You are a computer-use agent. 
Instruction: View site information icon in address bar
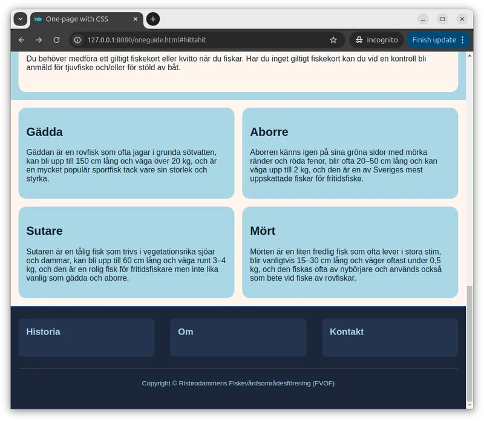click(x=77, y=40)
